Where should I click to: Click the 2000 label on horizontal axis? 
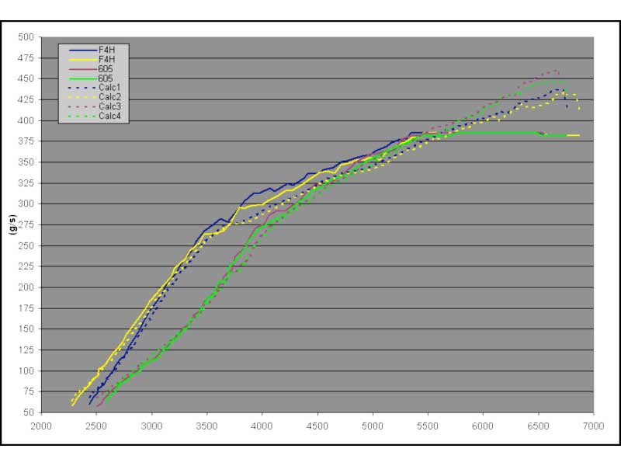click(41, 426)
